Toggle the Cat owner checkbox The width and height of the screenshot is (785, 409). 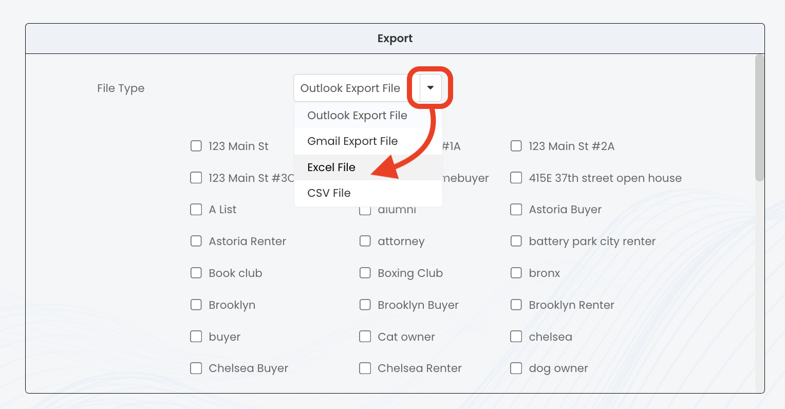pos(365,337)
